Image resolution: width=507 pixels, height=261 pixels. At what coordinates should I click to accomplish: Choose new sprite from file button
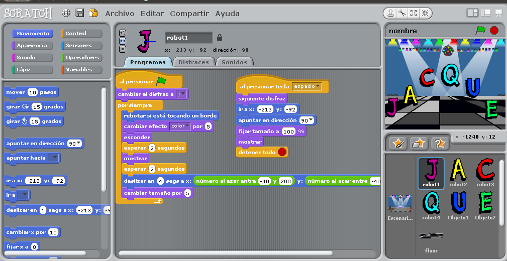point(419,144)
